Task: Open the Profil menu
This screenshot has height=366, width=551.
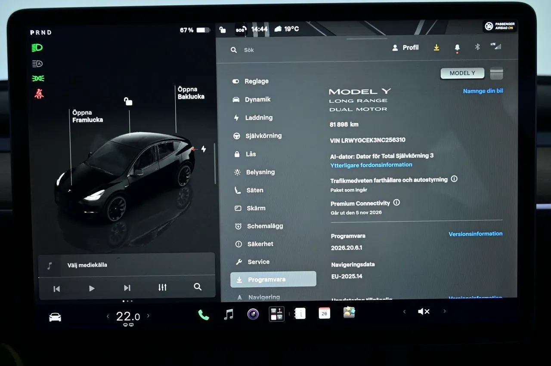Action: click(x=406, y=48)
